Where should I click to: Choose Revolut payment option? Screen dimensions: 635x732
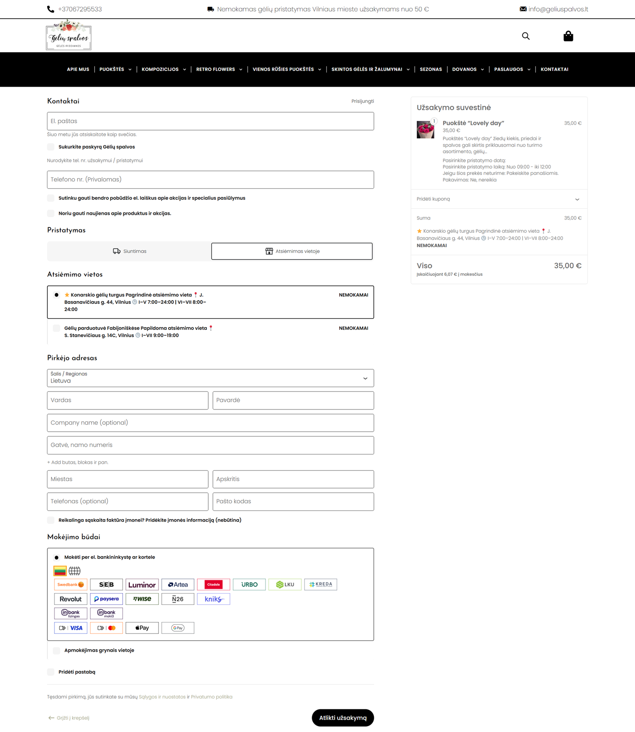(70, 599)
